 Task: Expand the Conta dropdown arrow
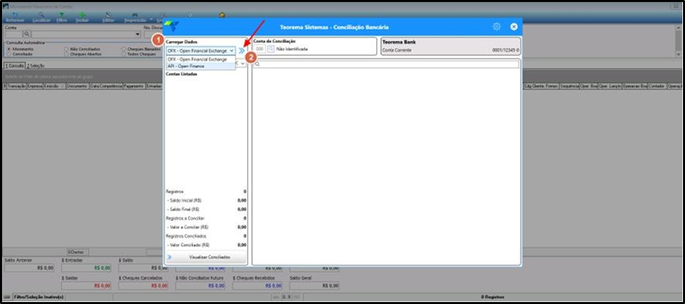point(138,34)
